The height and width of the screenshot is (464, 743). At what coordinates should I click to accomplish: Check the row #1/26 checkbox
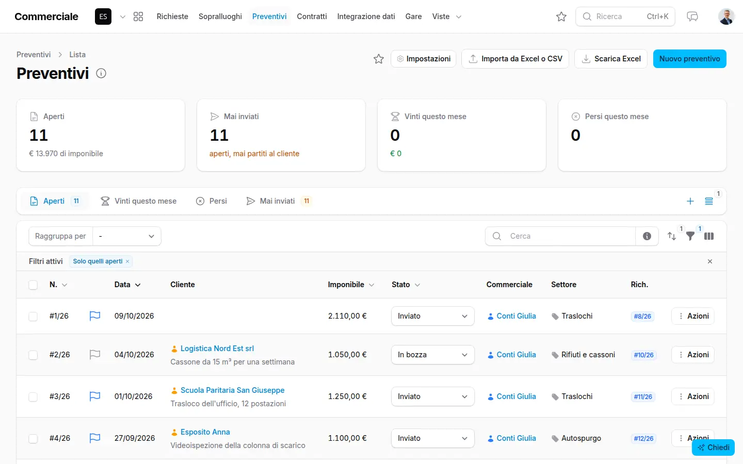[33, 317]
